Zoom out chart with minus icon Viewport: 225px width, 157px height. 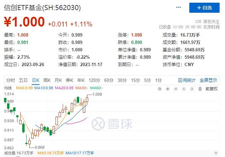[x=175, y=89]
